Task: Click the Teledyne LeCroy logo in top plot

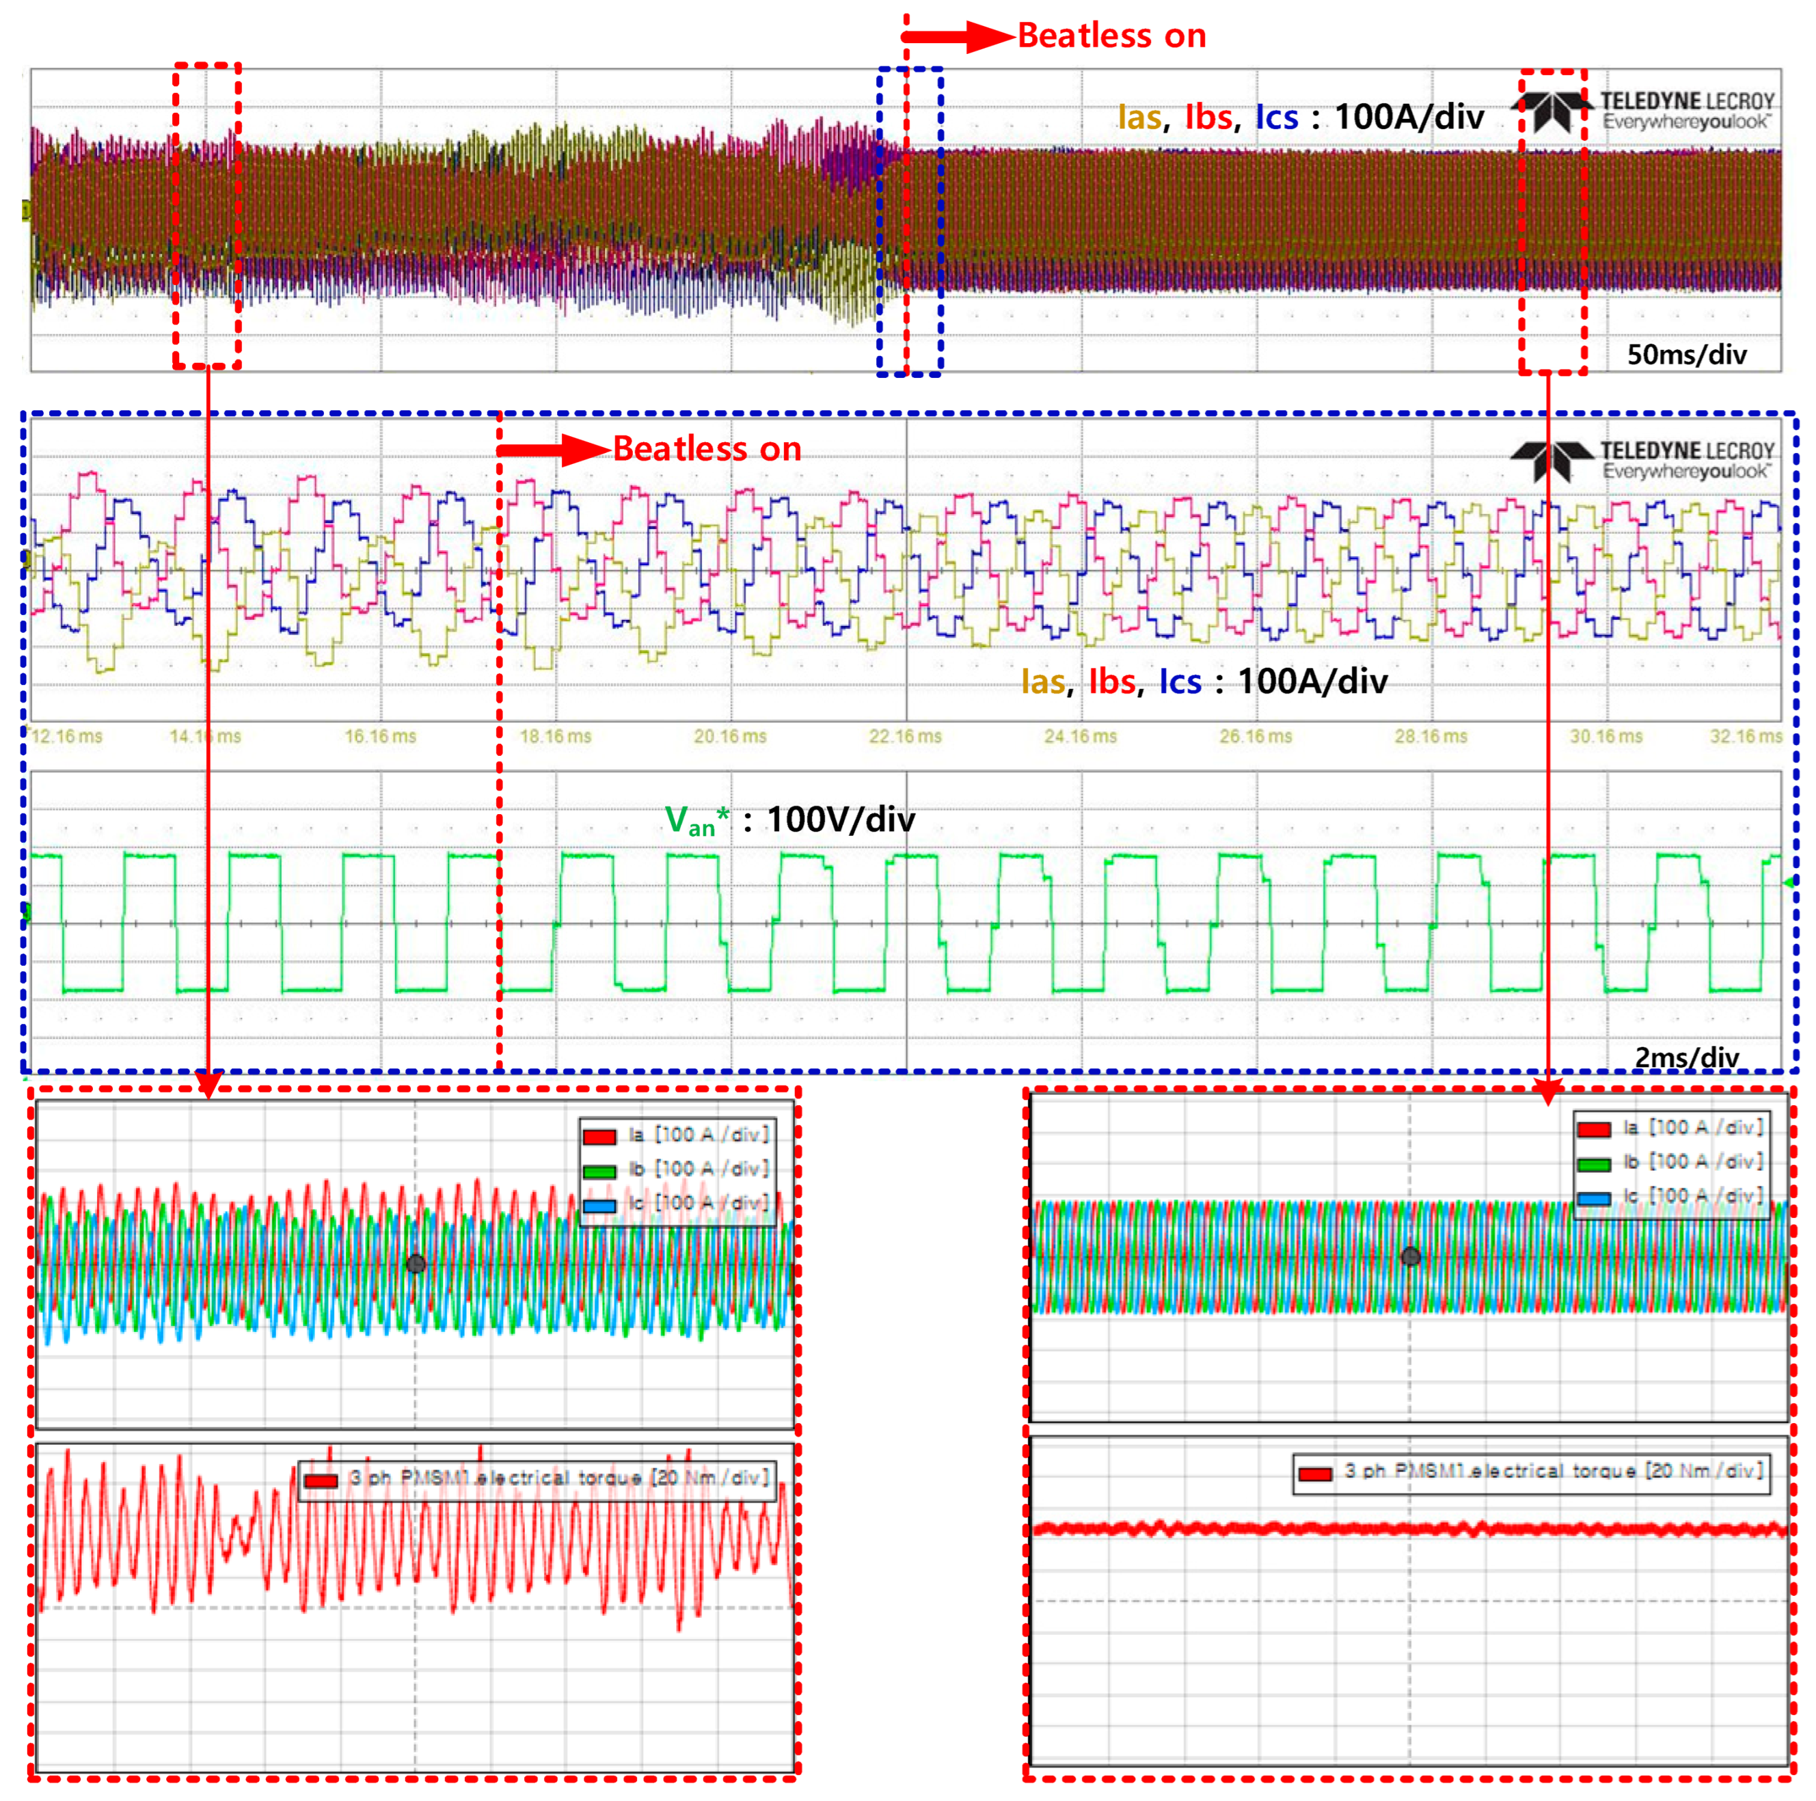Action: point(1643,111)
